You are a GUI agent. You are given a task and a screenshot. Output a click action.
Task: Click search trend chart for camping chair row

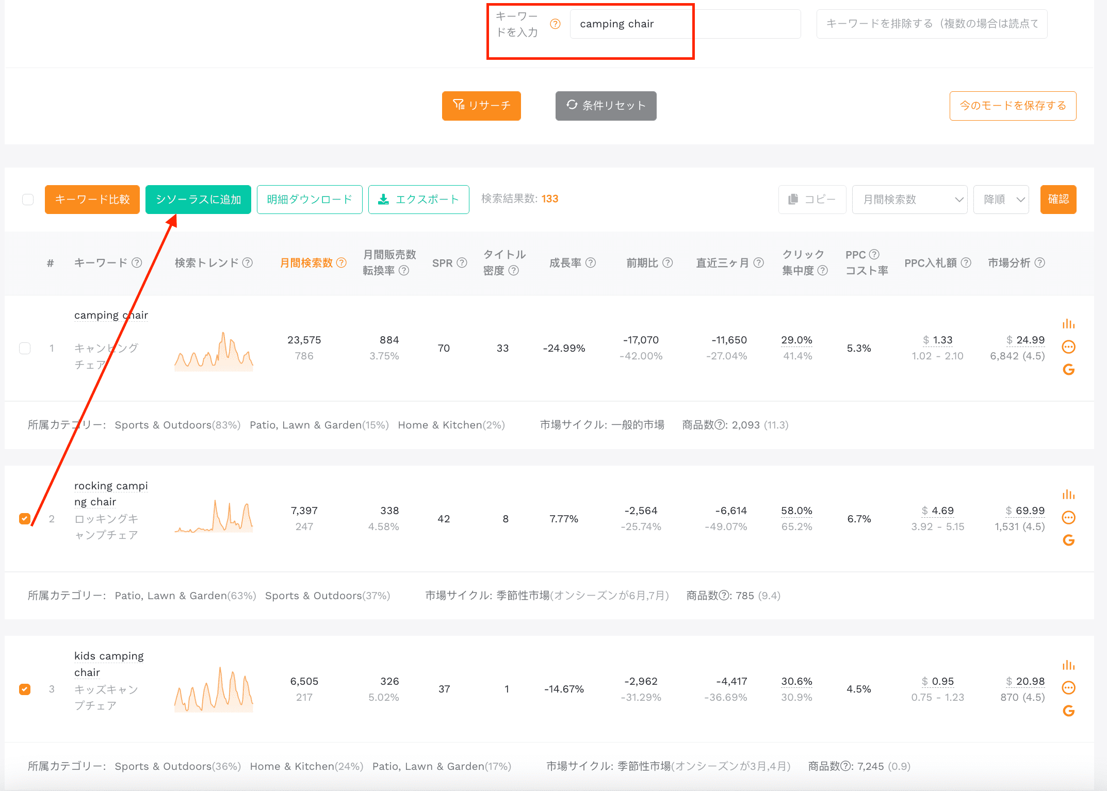[x=214, y=352]
